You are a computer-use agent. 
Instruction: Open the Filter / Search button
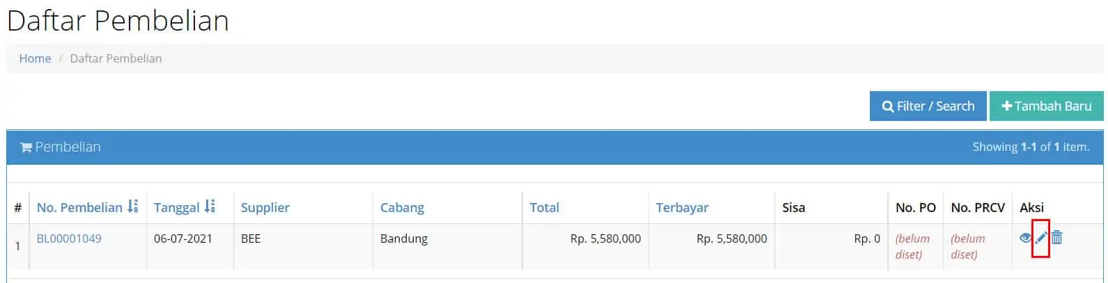pos(928,106)
